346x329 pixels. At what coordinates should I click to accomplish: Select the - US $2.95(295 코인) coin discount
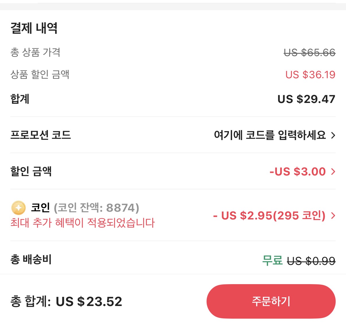click(x=269, y=216)
